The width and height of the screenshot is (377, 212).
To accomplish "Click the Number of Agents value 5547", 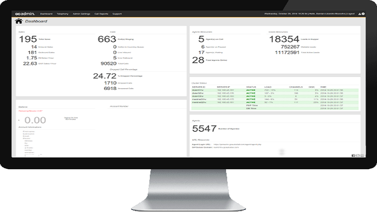I will click(x=204, y=128).
